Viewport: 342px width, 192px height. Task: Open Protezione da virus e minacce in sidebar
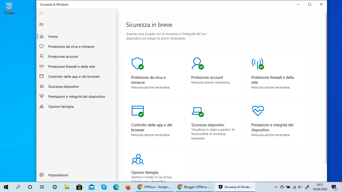coord(77,46)
